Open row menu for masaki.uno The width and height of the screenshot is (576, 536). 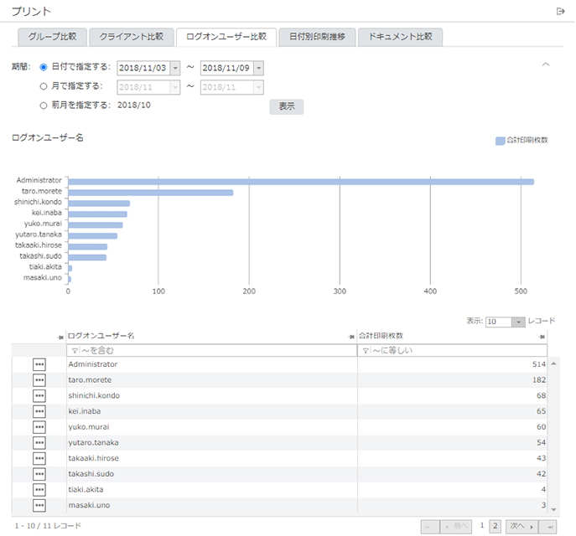pyautogui.click(x=39, y=505)
